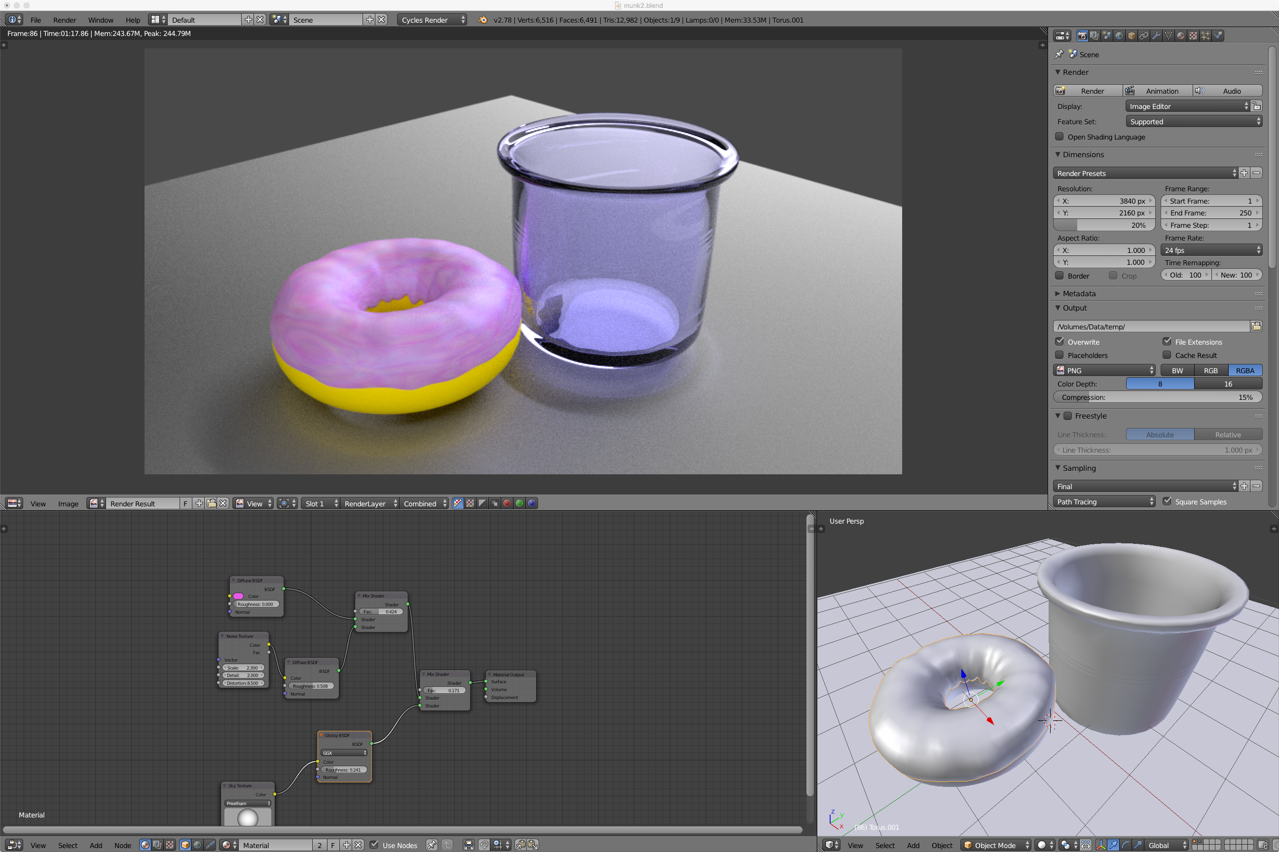1279x852 pixels.
Task: Disable the Overwrite checkbox
Action: (x=1060, y=341)
